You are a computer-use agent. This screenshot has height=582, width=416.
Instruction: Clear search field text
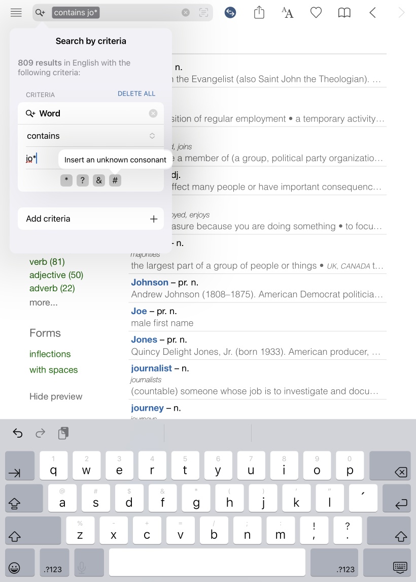point(186,13)
